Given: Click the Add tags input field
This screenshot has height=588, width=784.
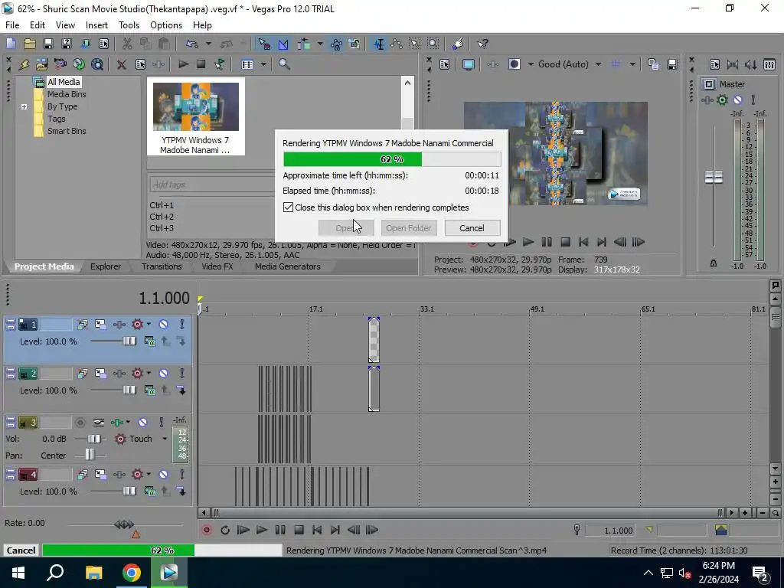Looking at the screenshot, I should point(212,185).
